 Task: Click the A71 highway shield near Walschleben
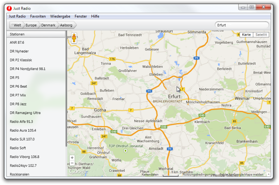point(196,58)
